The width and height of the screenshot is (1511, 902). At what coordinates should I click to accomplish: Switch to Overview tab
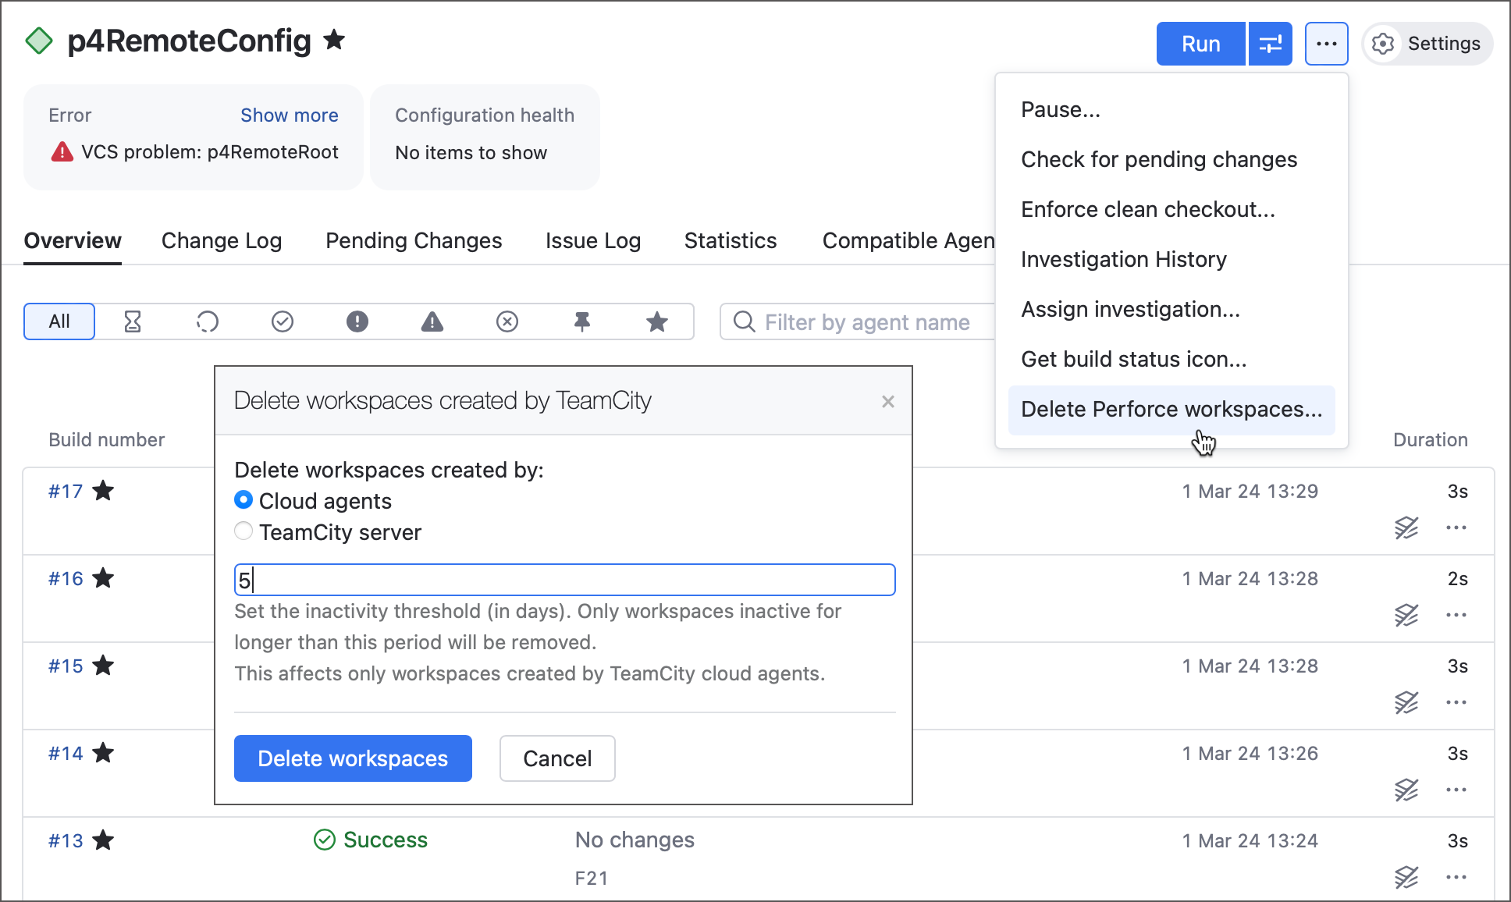[x=73, y=240]
